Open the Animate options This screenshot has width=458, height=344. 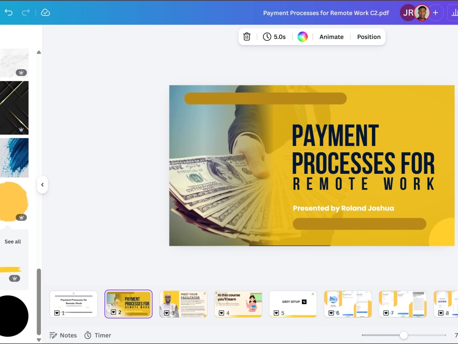331,37
